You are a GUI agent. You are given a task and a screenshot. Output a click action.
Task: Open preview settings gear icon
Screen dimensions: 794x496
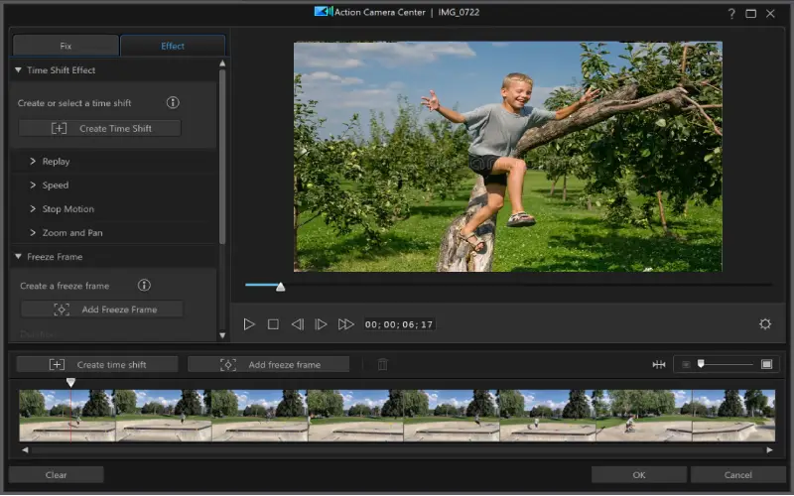[x=765, y=324]
